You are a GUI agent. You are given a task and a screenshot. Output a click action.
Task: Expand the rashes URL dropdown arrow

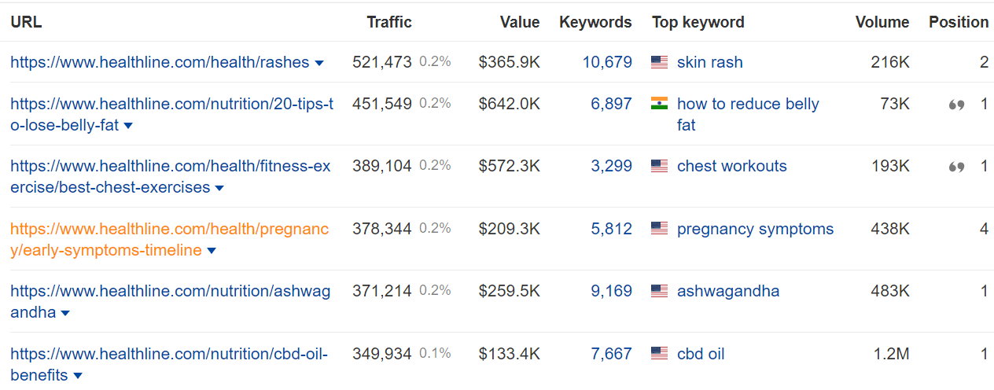[319, 63]
